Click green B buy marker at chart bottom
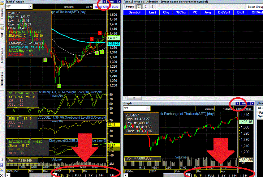Screen dimensions: 263x177 [59, 86]
